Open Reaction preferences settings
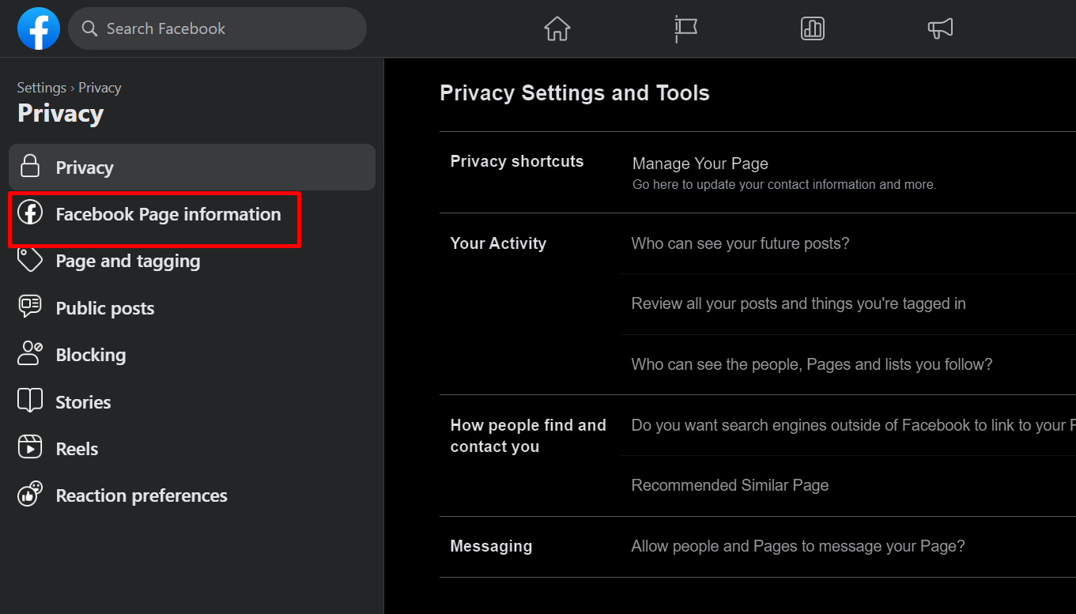 point(141,495)
